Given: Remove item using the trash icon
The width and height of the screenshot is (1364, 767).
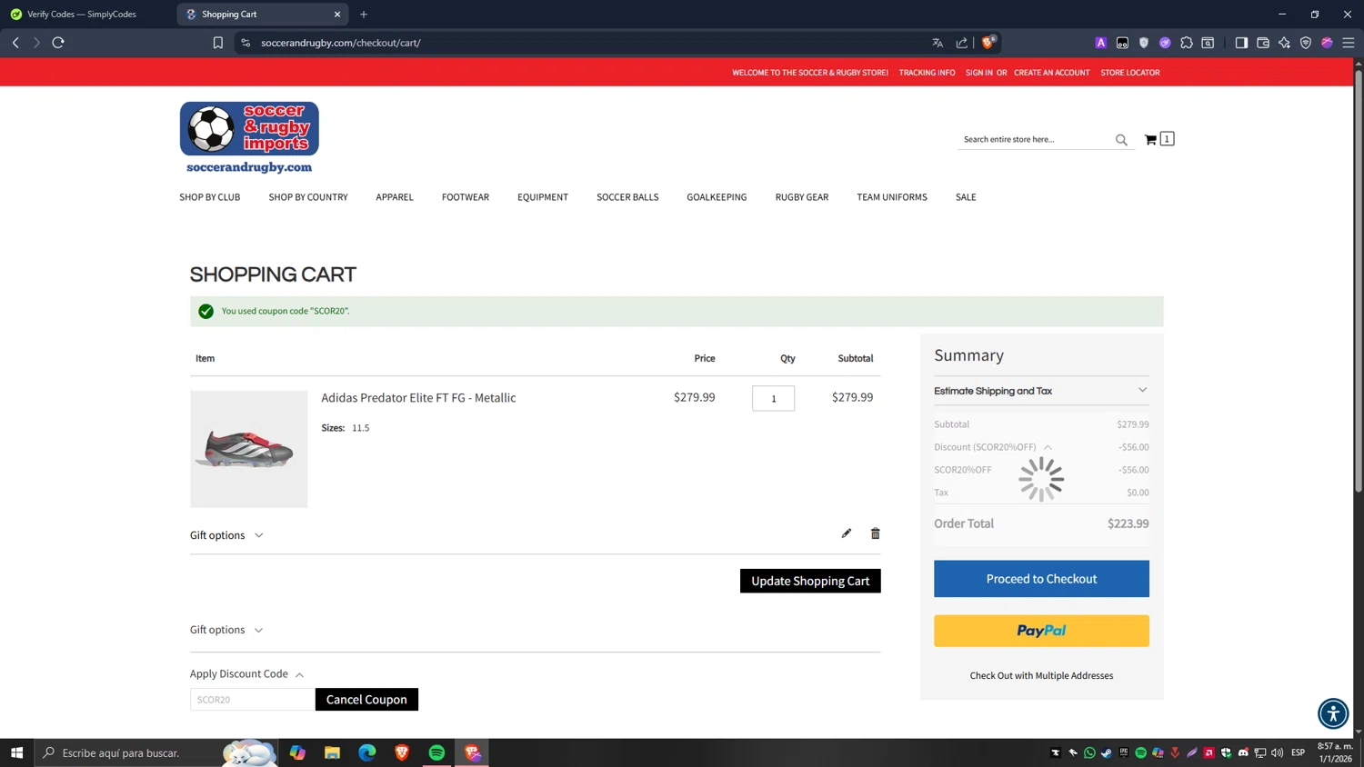Looking at the screenshot, I should (x=876, y=533).
